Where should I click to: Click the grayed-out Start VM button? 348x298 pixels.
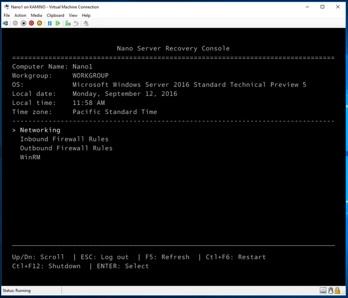tap(15, 24)
